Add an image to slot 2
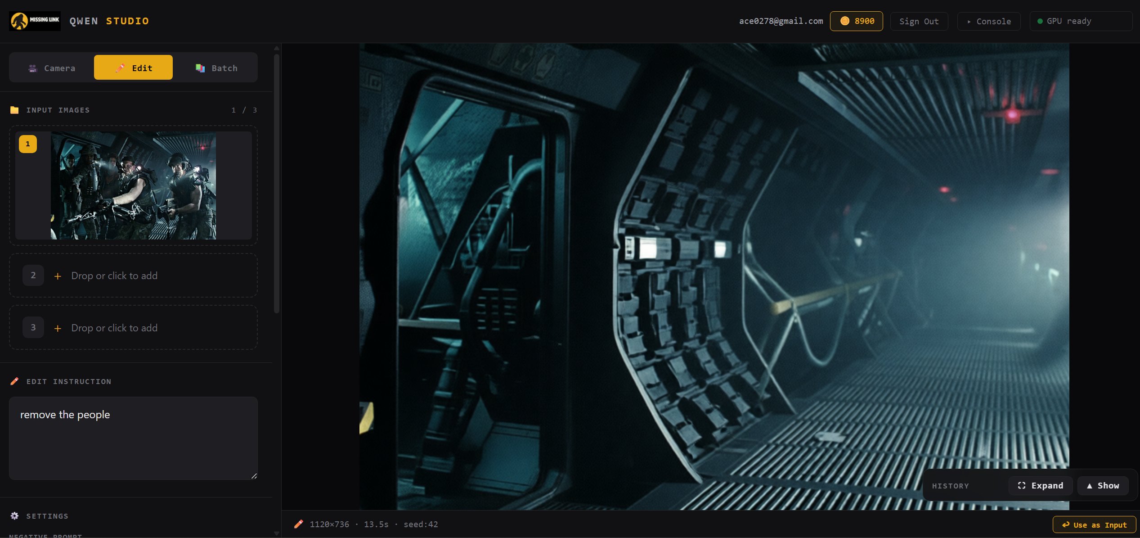Screen dimensions: 1140x538 [x=133, y=276]
